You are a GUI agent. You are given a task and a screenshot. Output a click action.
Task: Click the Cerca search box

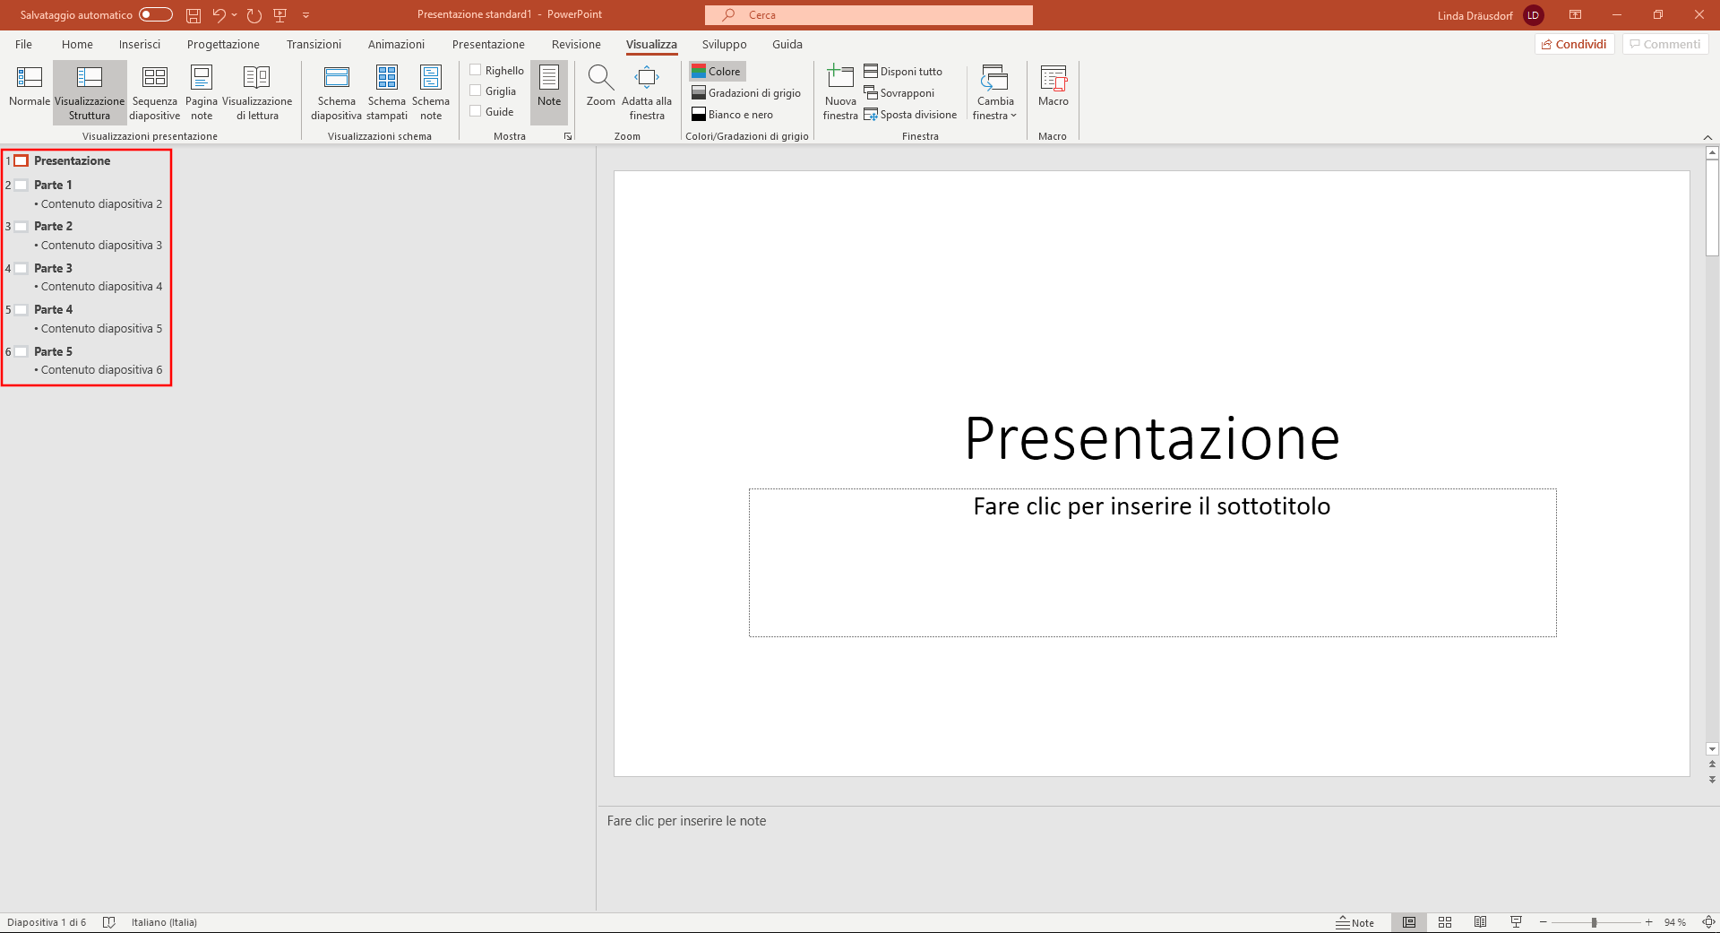[x=869, y=15]
